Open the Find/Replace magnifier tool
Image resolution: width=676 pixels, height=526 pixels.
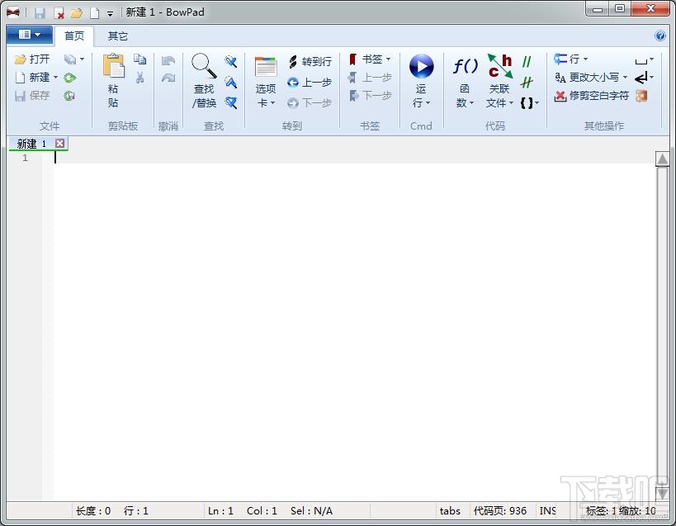click(204, 65)
